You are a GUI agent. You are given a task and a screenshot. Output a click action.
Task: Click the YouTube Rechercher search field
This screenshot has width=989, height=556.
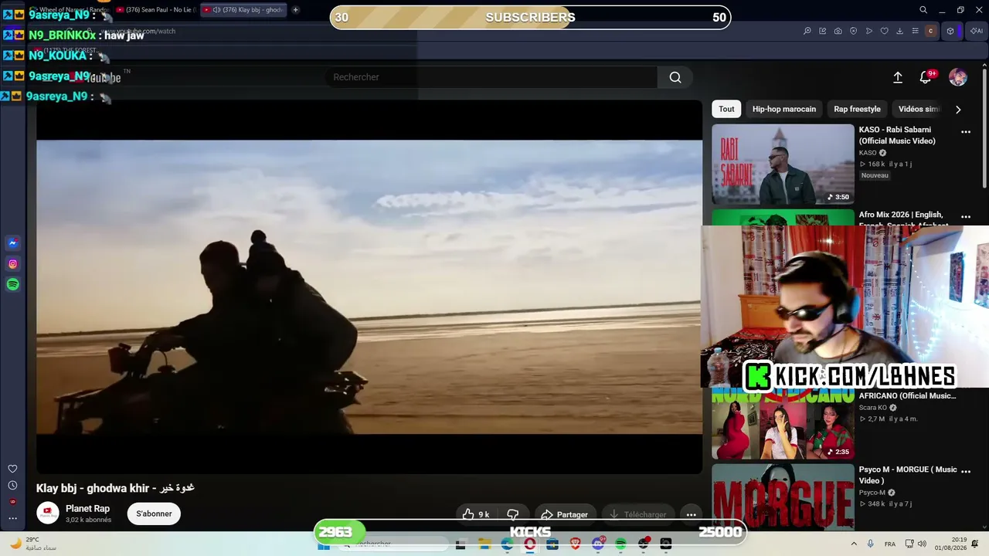tap(491, 77)
